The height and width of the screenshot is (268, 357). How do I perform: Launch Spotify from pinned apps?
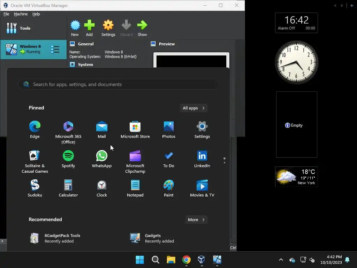(68, 159)
